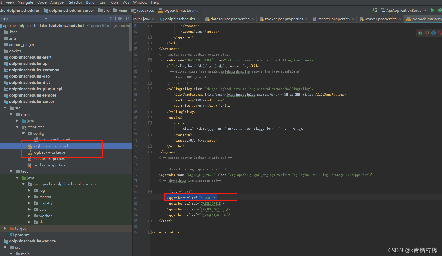
Task: Open the View menu
Action: pyautogui.click(x=10, y=2)
